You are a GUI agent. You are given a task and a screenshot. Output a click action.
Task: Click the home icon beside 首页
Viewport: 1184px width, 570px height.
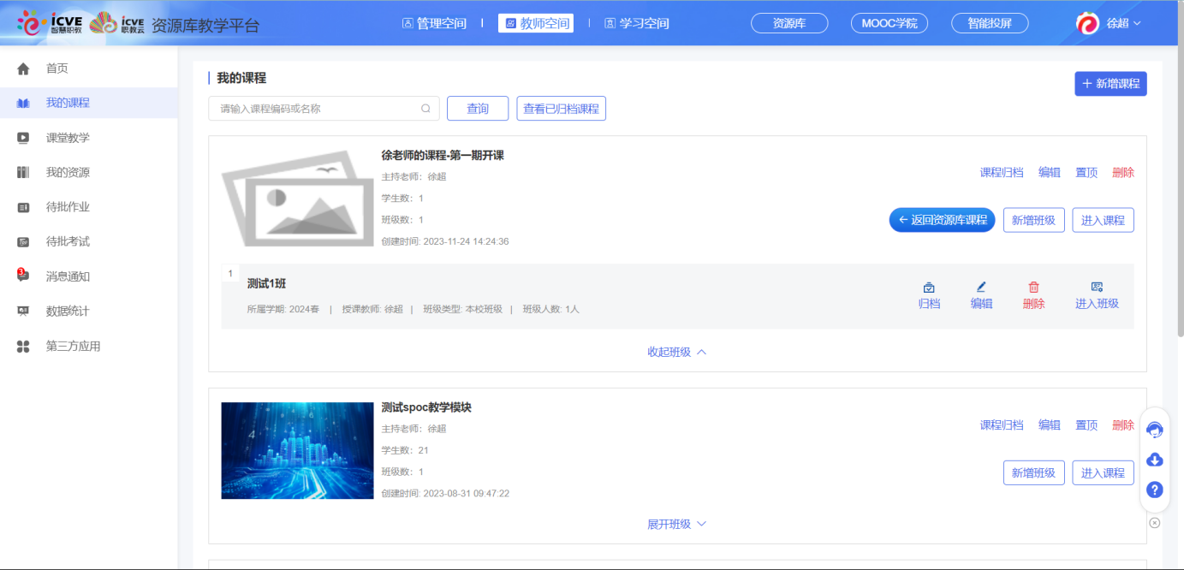(x=23, y=68)
